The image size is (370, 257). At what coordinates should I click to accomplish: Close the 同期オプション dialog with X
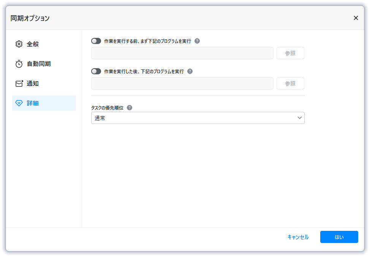pos(356,18)
